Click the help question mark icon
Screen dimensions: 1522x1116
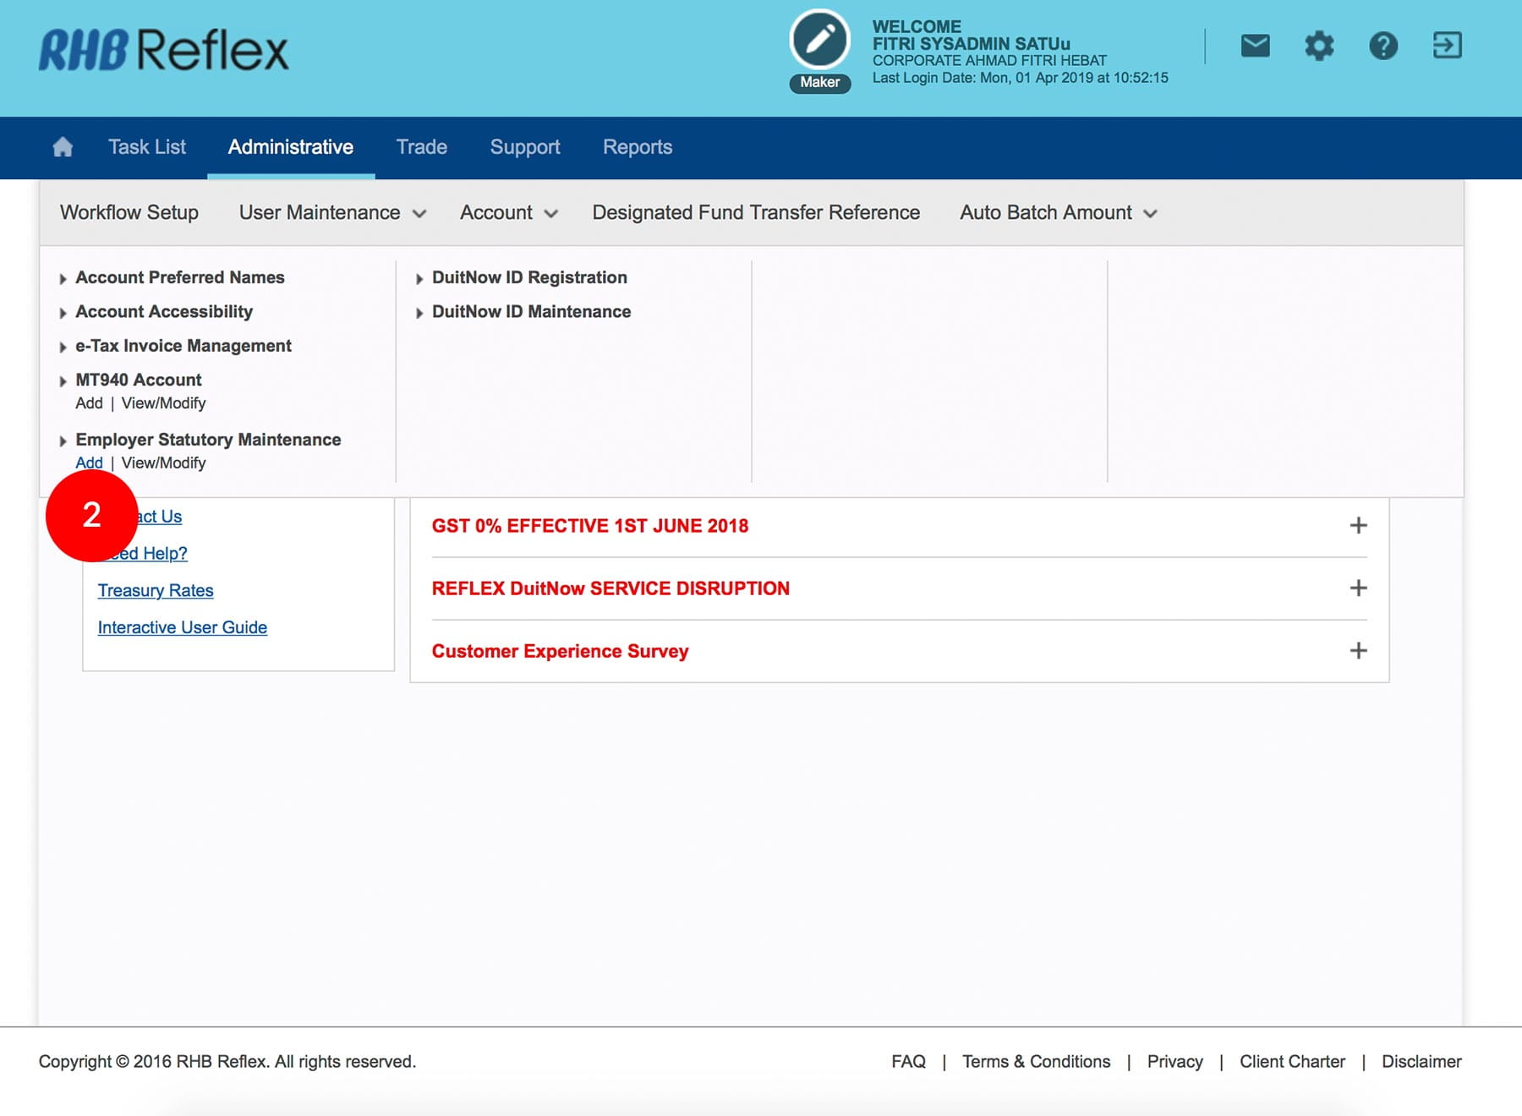pos(1383,46)
